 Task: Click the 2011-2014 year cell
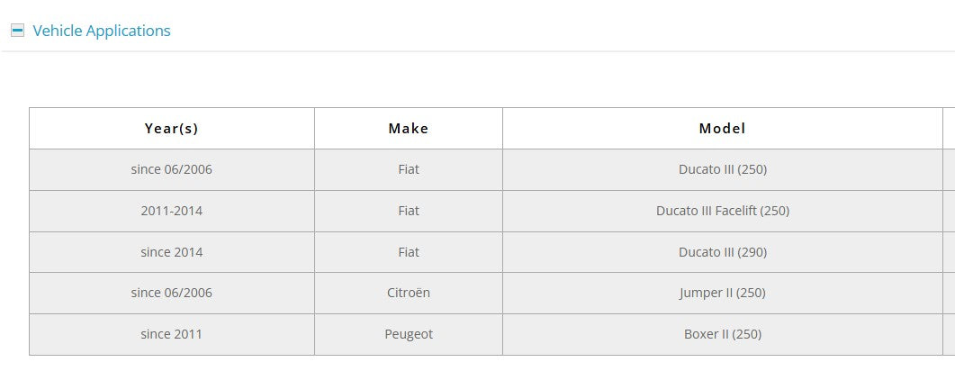point(171,211)
